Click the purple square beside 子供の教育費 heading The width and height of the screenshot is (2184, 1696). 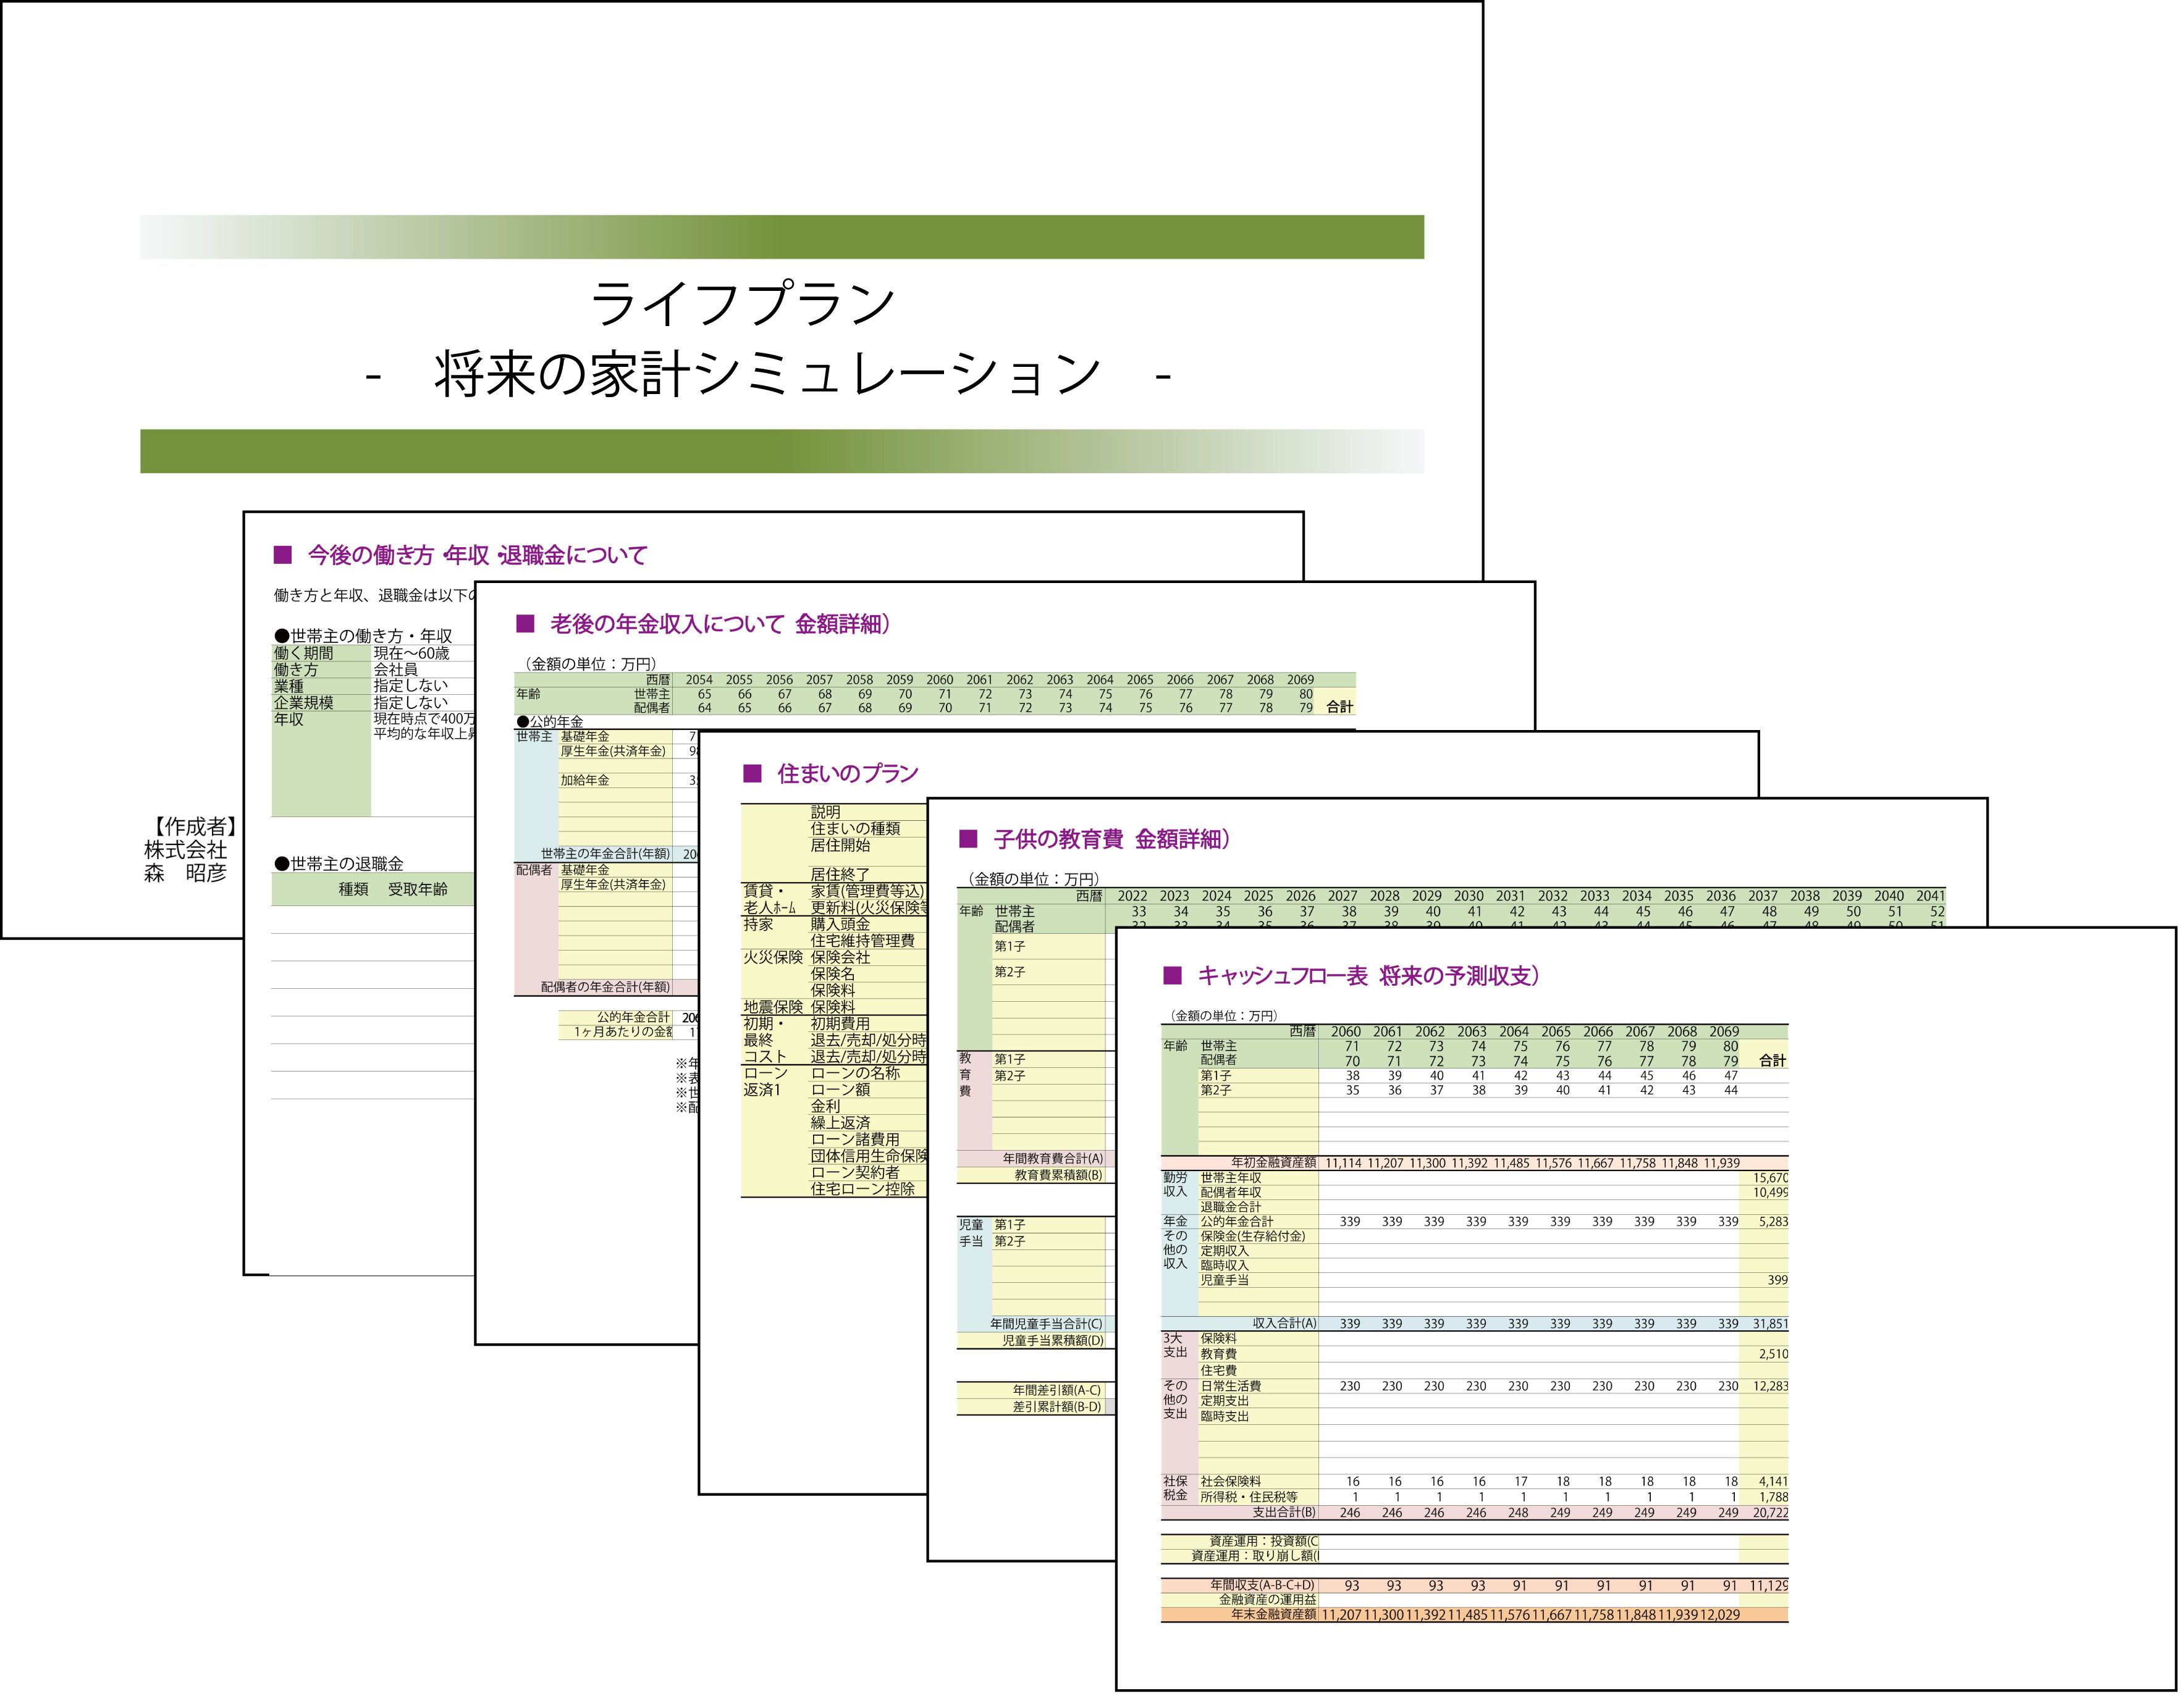968,839
